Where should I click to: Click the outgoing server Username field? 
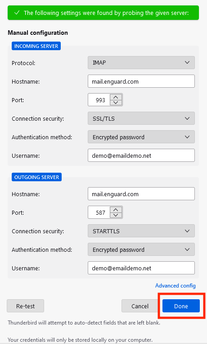pyautogui.click(x=141, y=268)
